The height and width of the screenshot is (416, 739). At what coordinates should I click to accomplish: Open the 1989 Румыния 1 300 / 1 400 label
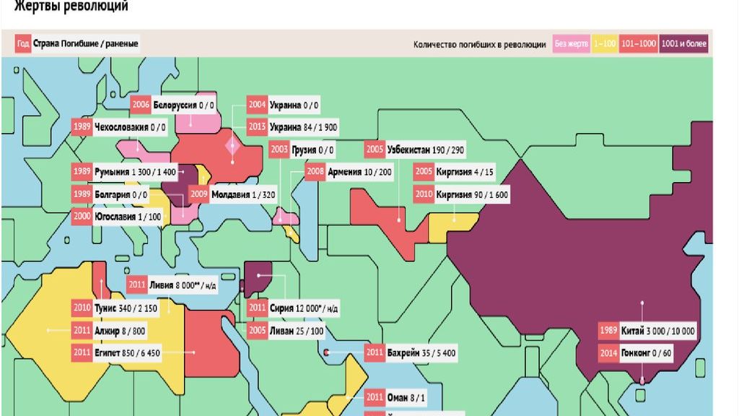point(125,172)
